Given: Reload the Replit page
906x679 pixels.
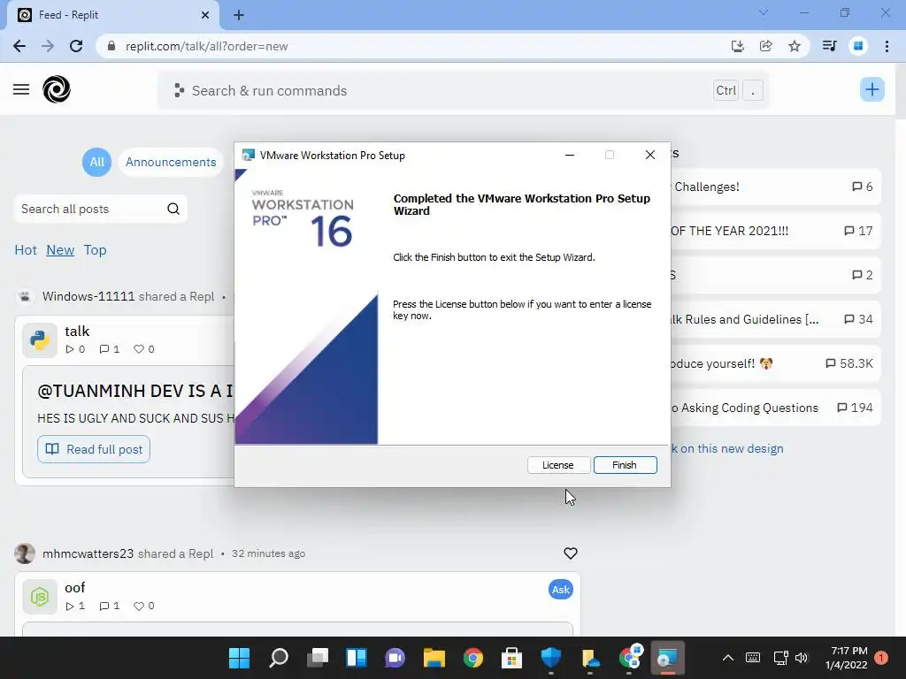Looking at the screenshot, I should tap(76, 46).
